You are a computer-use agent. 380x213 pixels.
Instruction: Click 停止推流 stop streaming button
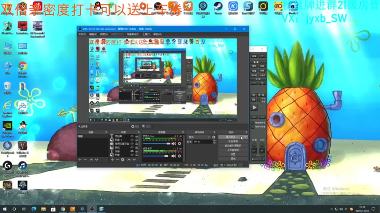pos(231,137)
